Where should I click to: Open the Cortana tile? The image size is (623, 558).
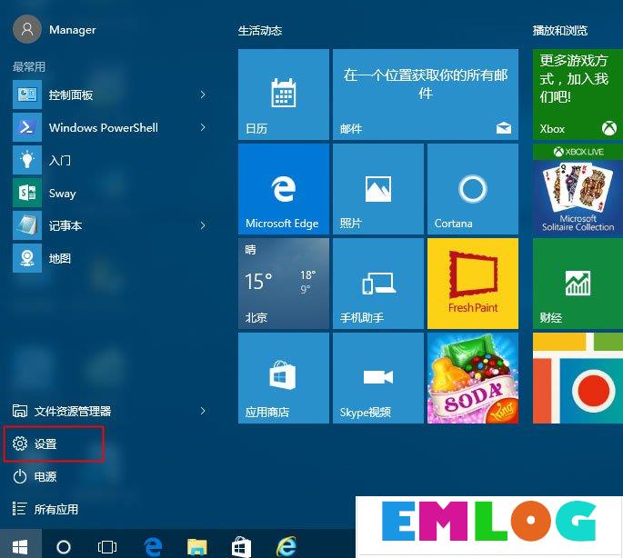pos(473,189)
